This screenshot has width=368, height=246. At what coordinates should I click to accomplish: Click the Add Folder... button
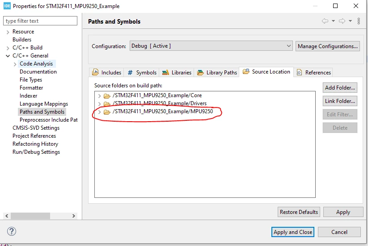coord(340,88)
